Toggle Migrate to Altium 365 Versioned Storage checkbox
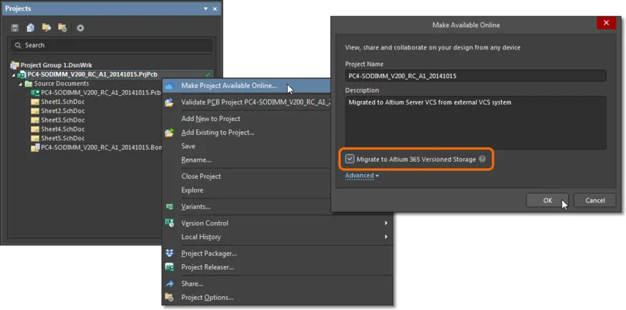626x310 pixels. tap(350, 159)
